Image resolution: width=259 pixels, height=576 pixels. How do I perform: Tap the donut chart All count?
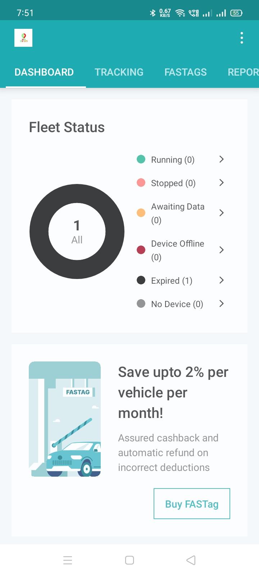(77, 231)
